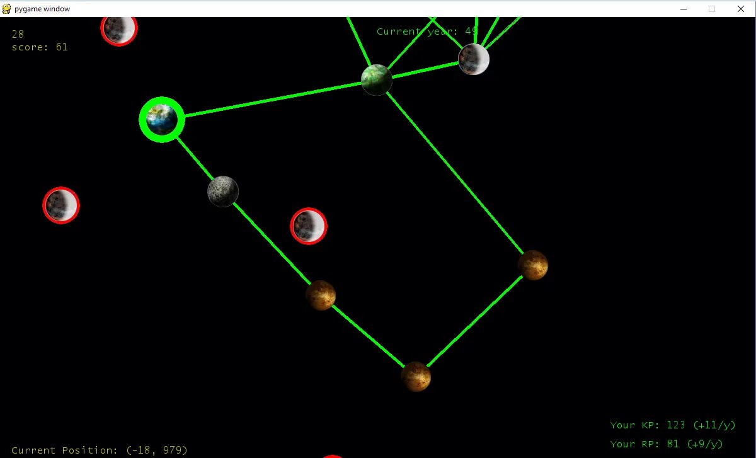Screen dimensions: 756x458
Task: Select the red-ringed planet at top left
Action: point(119,30)
